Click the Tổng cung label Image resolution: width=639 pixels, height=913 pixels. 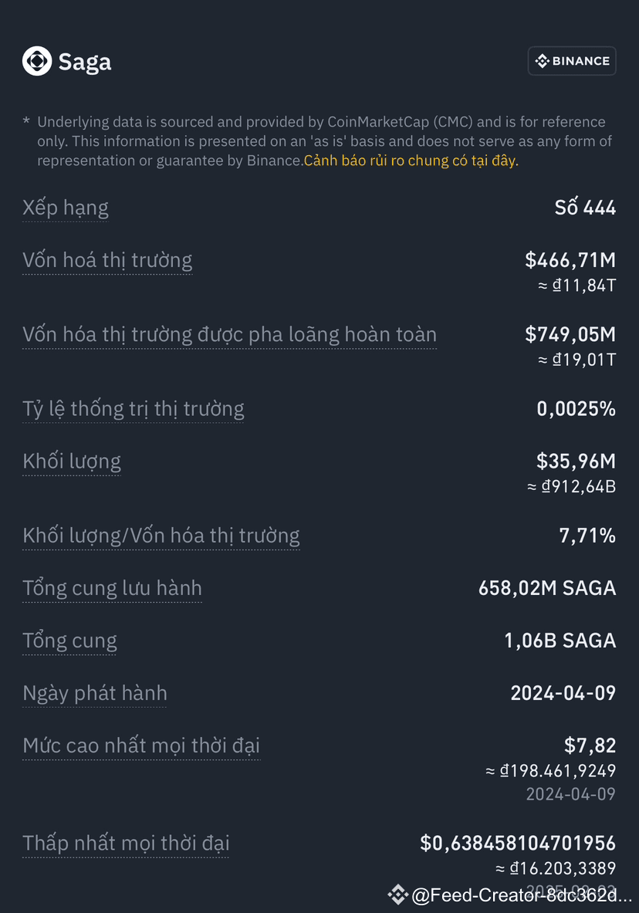(x=69, y=640)
